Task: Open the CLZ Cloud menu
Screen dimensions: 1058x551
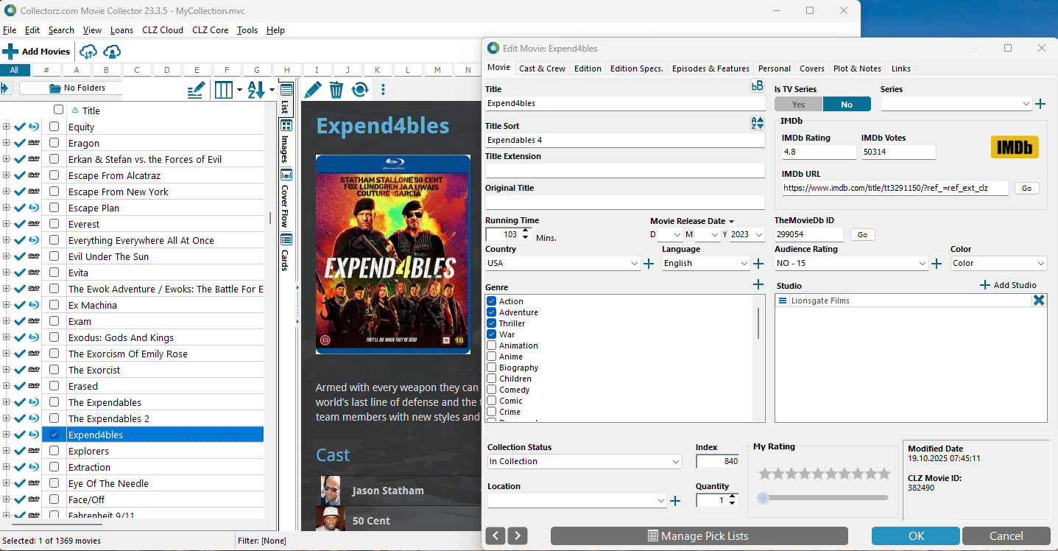Action: [161, 30]
